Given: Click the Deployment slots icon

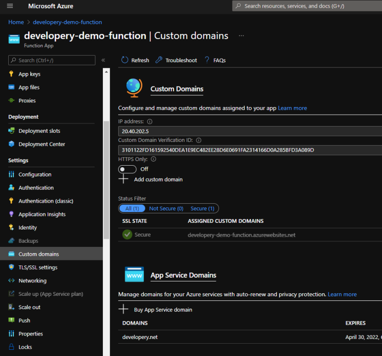Looking at the screenshot, I should click(11, 131).
